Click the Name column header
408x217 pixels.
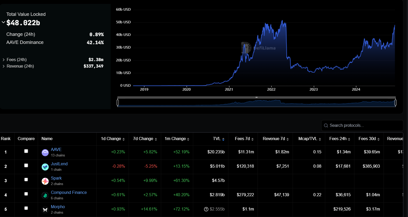[x=47, y=139]
